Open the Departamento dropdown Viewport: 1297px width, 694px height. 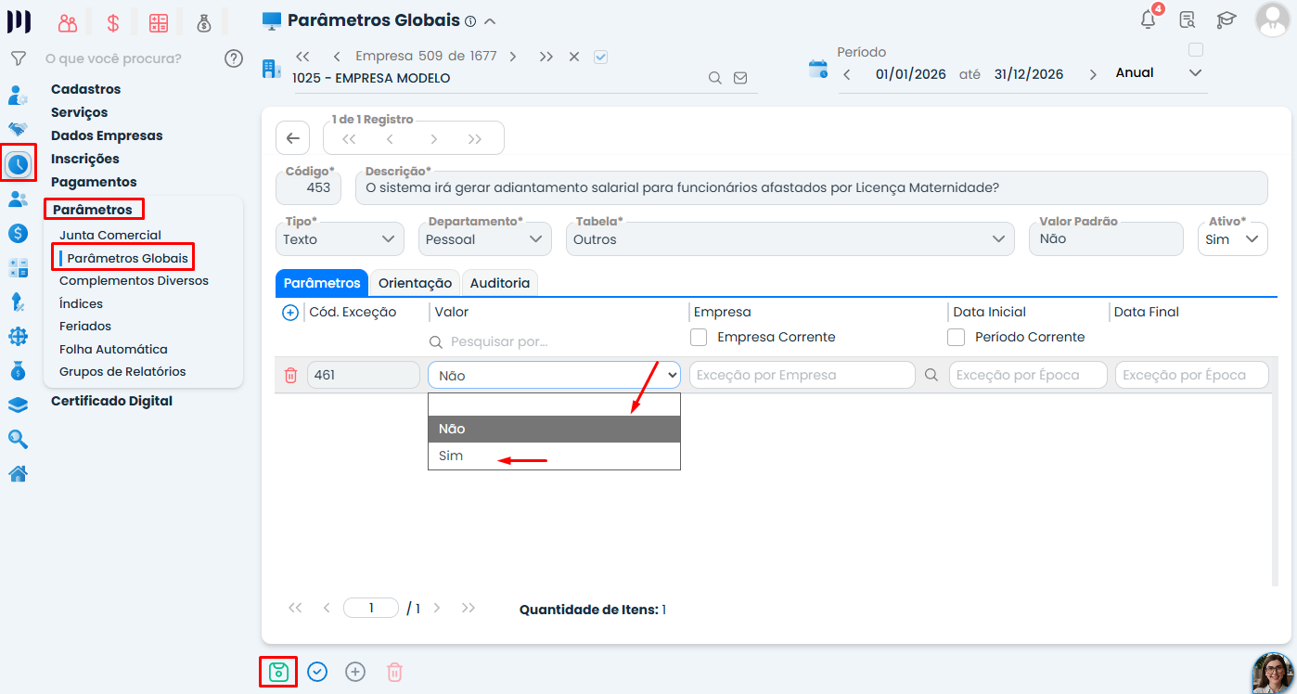pos(486,239)
